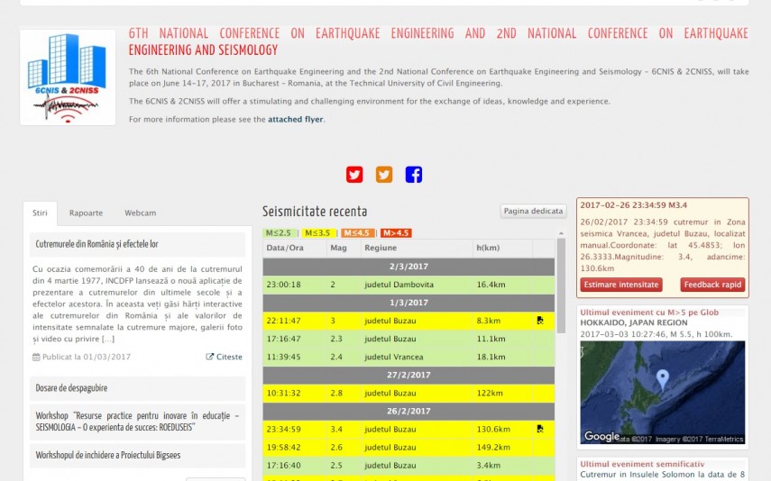This screenshot has width=771, height=481.
Task: Switch to the Webcam tab
Action: click(x=140, y=213)
